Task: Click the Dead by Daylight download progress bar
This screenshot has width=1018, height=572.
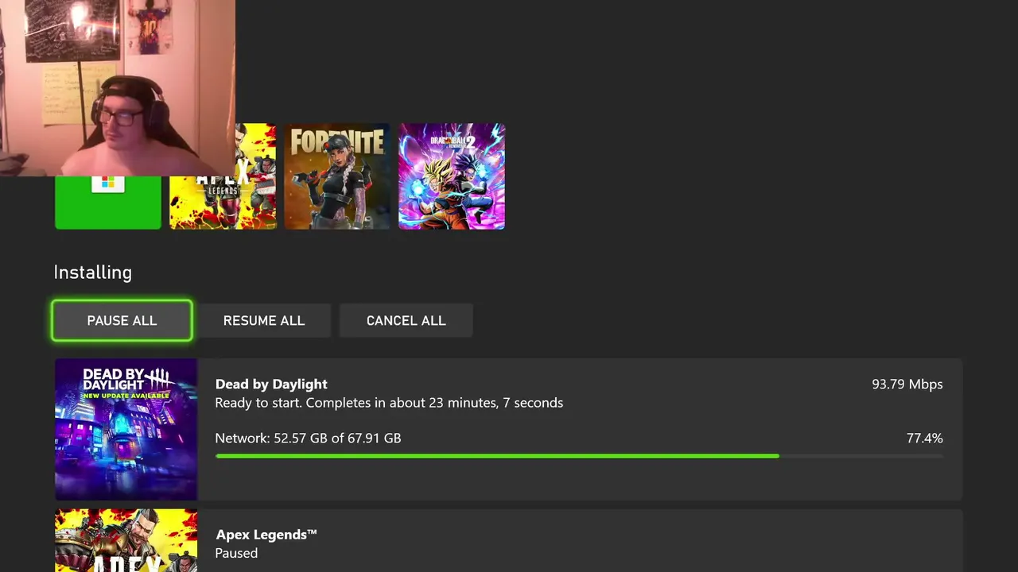Action: (579, 456)
